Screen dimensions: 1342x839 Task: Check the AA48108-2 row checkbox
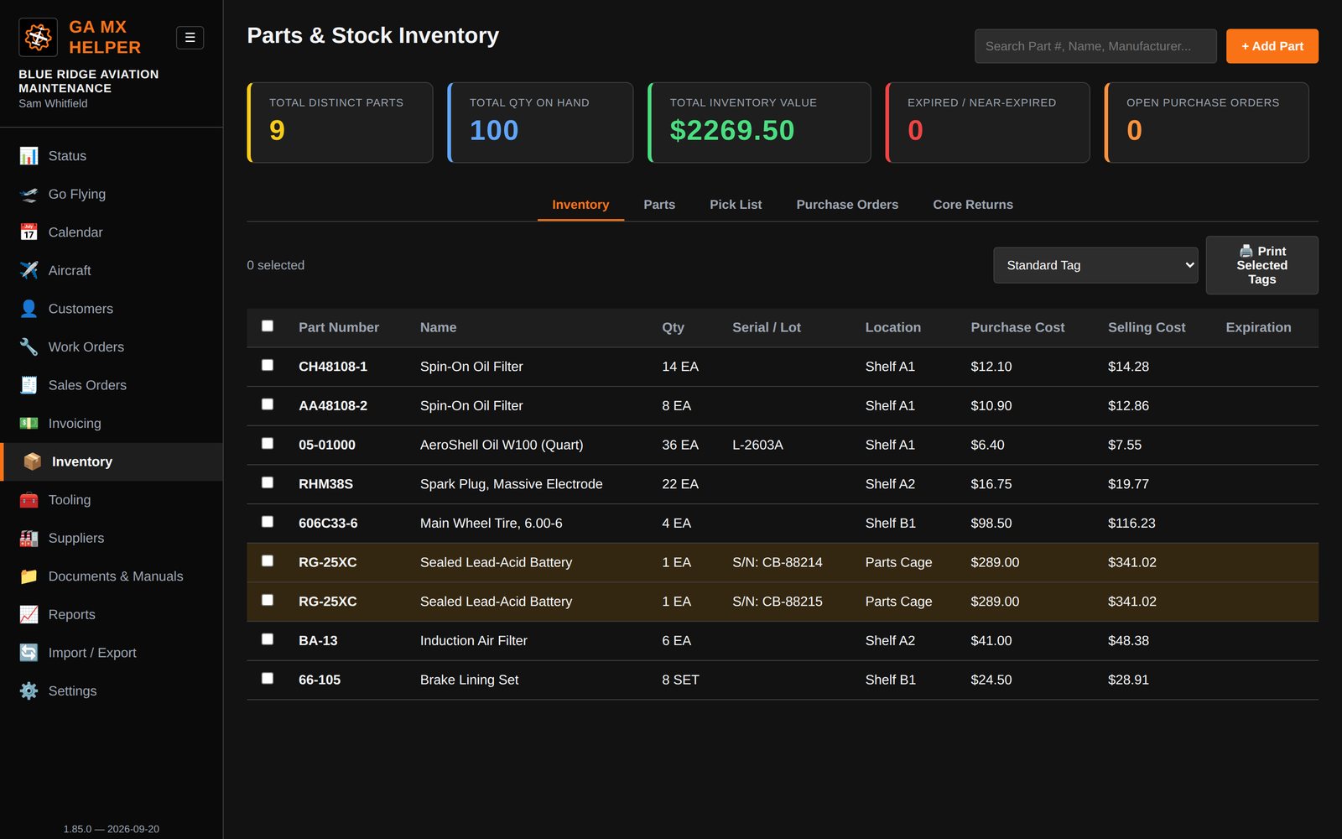click(268, 404)
